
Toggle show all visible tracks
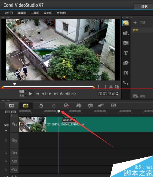pos(7,112)
